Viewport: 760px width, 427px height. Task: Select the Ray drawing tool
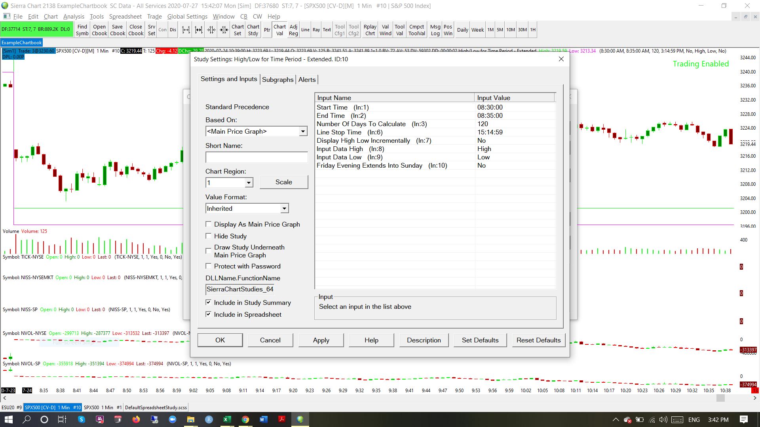[x=316, y=30]
